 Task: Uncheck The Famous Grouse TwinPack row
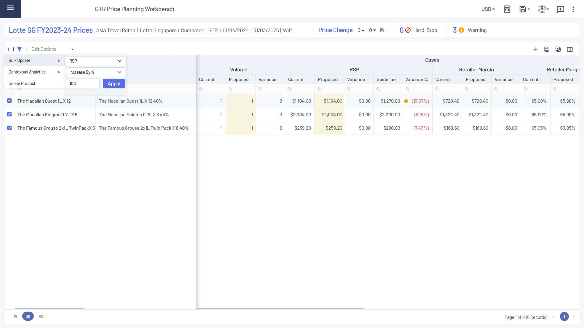pos(9,128)
